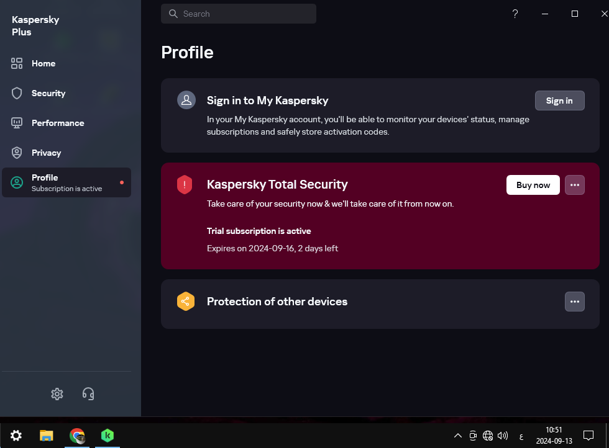Click the Meet Now camera icon in the tray
This screenshot has height=448, width=609.
coord(473,436)
